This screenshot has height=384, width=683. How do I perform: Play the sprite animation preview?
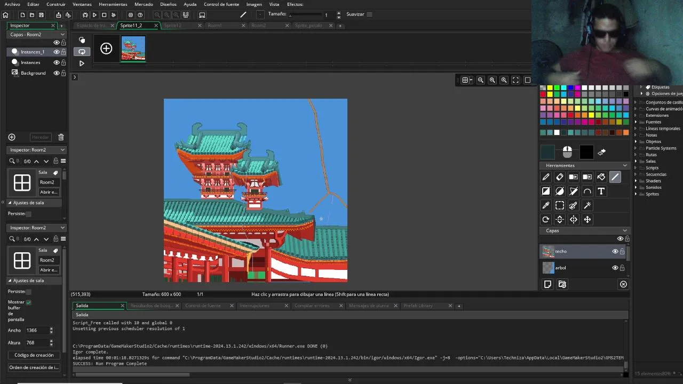click(x=82, y=63)
